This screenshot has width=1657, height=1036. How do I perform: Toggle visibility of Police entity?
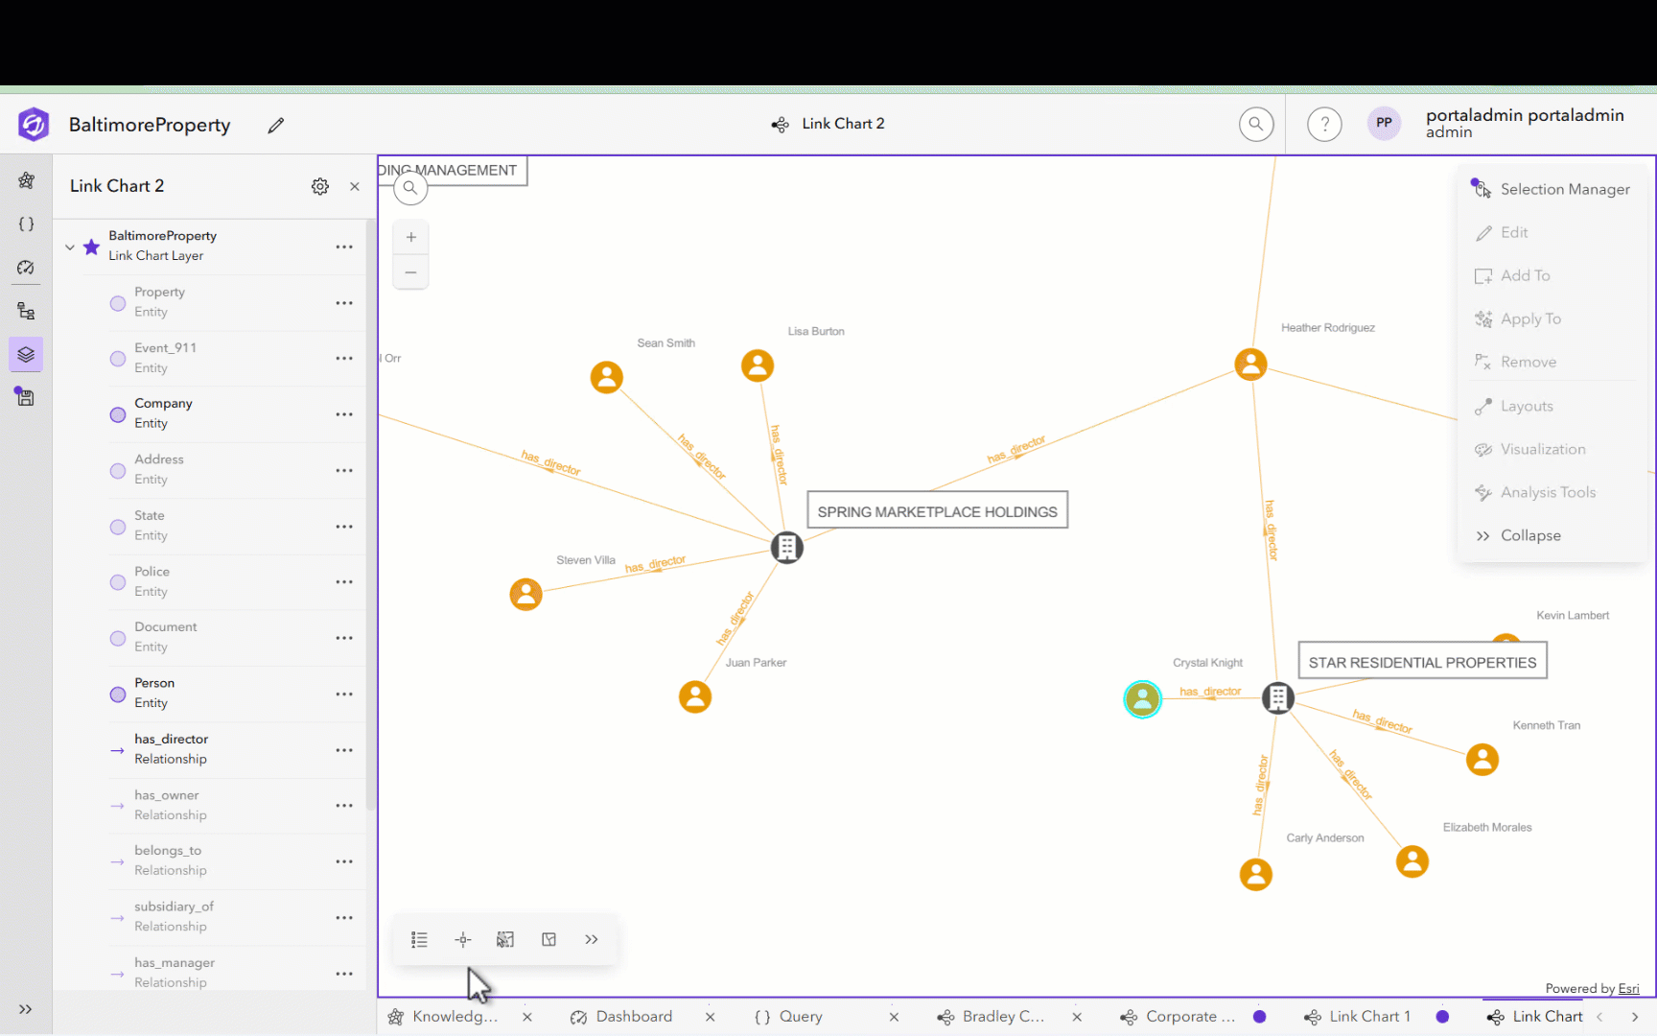click(118, 582)
